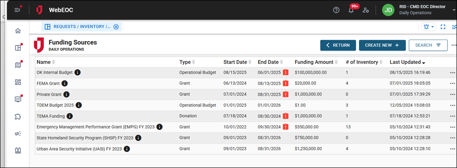Open the Funding Sources board options menu
457x168 pixels.
(x=453, y=45)
